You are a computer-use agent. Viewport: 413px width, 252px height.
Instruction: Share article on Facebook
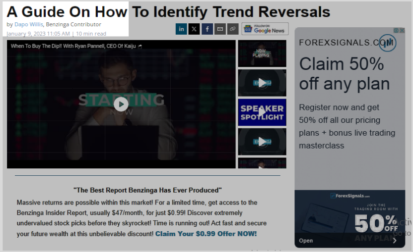(207, 29)
